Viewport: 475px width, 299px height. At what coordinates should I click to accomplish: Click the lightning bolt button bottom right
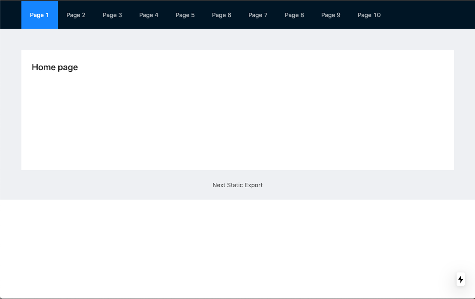(x=460, y=279)
